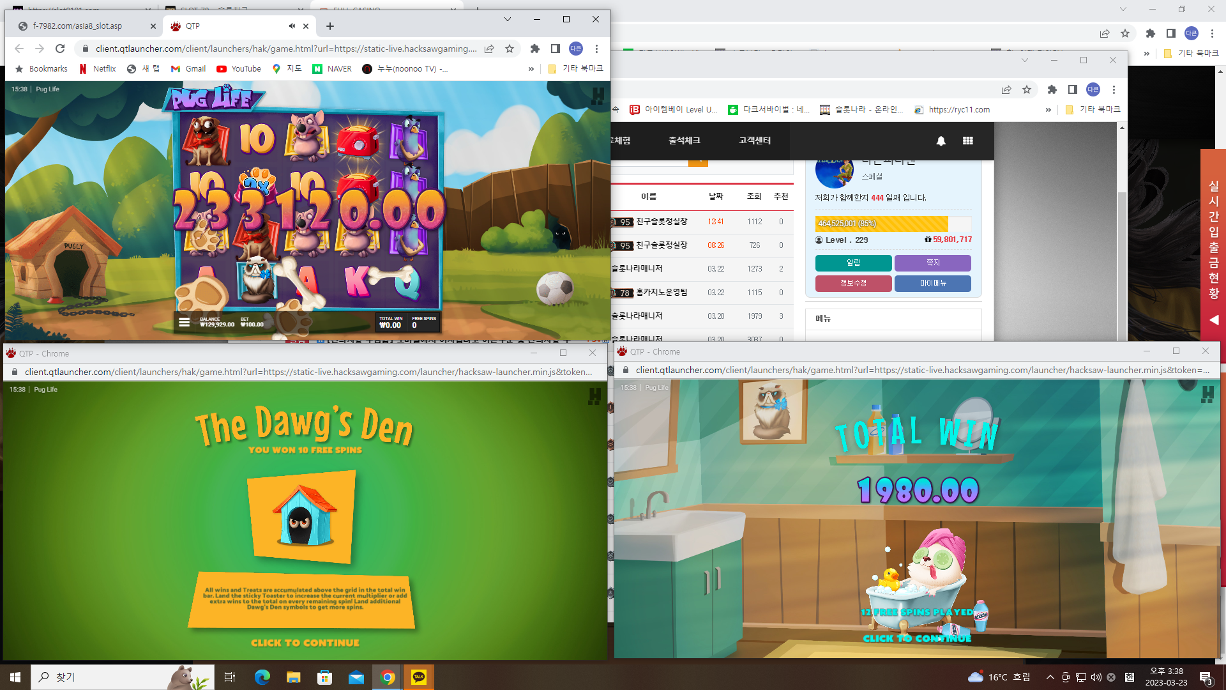Star the page in the middle forum window
Image resolution: width=1226 pixels, height=690 pixels.
(1027, 90)
